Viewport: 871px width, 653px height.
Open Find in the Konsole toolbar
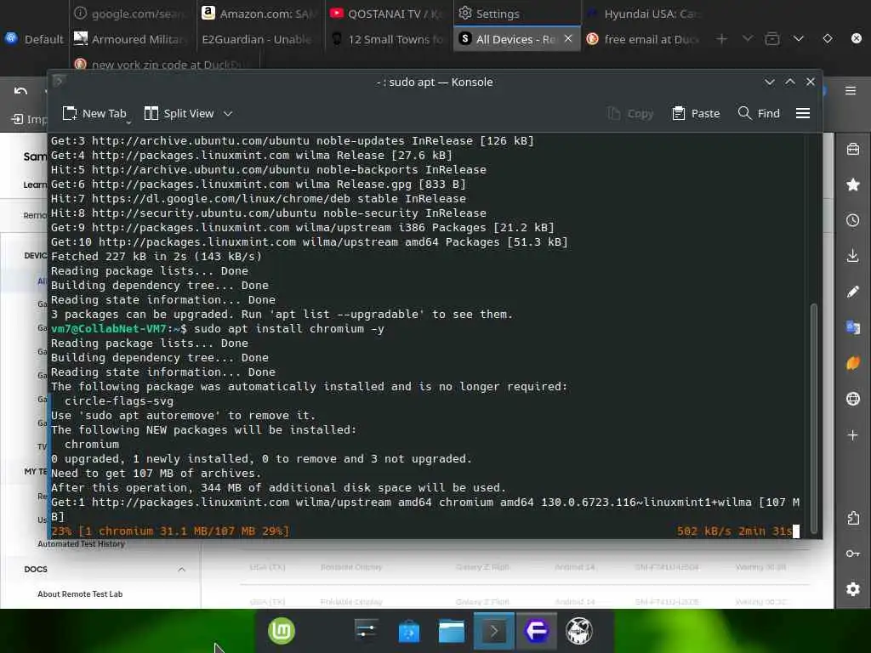click(x=759, y=113)
